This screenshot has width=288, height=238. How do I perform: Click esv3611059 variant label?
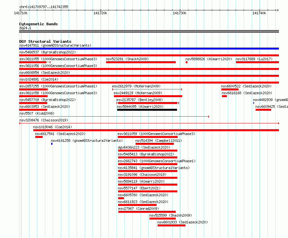click(x=156, y=134)
